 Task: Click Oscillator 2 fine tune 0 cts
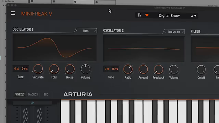point(115,69)
